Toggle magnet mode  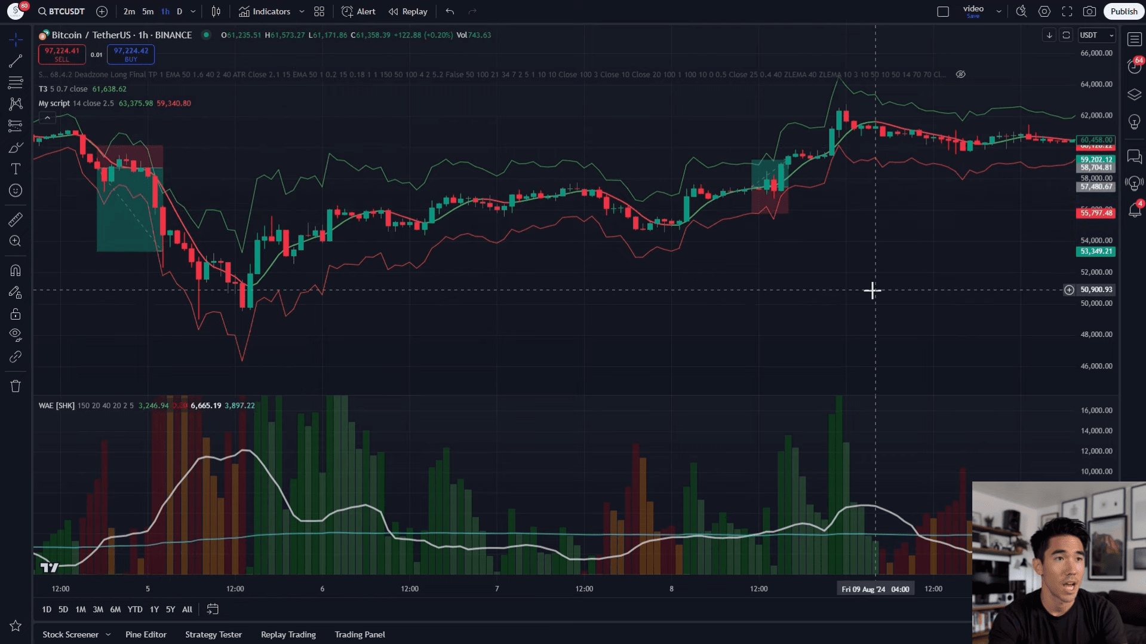(16, 271)
